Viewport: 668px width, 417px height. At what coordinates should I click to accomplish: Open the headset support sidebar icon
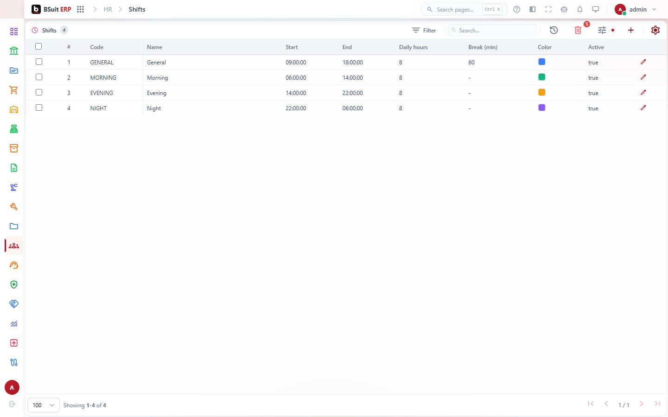tap(14, 265)
